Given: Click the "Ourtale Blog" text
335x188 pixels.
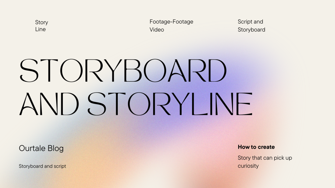Looking at the screenshot, I should [x=41, y=148].
